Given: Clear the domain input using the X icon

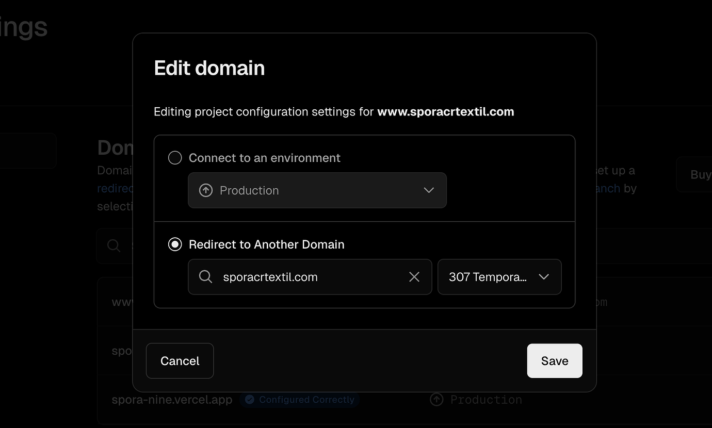Looking at the screenshot, I should click(414, 277).
